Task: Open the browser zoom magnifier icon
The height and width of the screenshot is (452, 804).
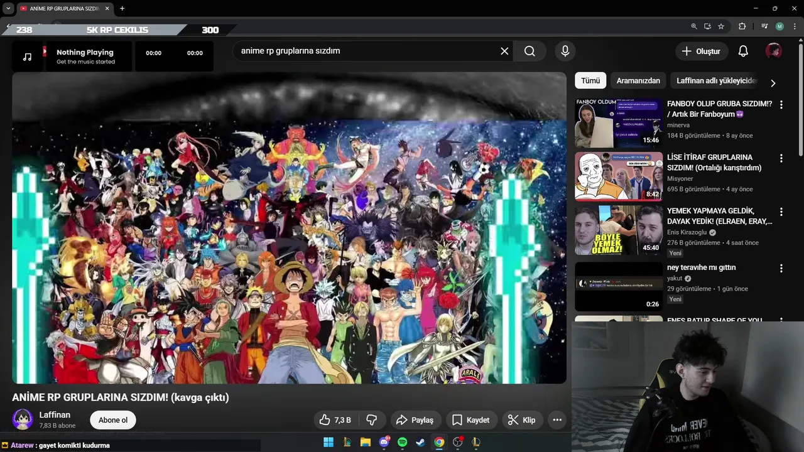Action: click(693, 26)
